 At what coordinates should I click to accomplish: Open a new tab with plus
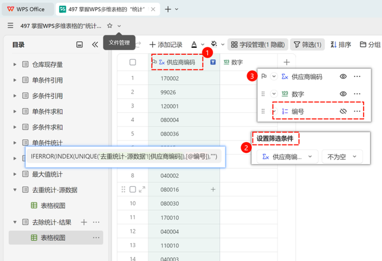168,10
